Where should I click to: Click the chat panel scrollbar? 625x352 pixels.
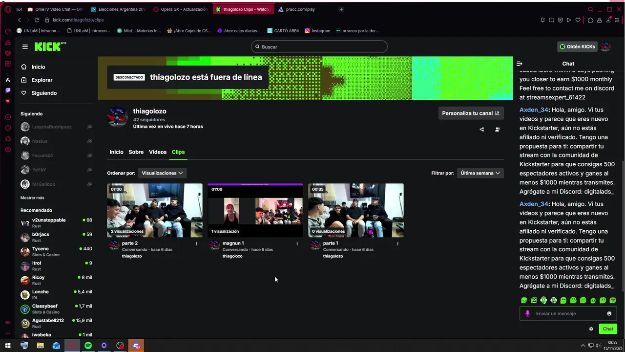tap(623, 227)
